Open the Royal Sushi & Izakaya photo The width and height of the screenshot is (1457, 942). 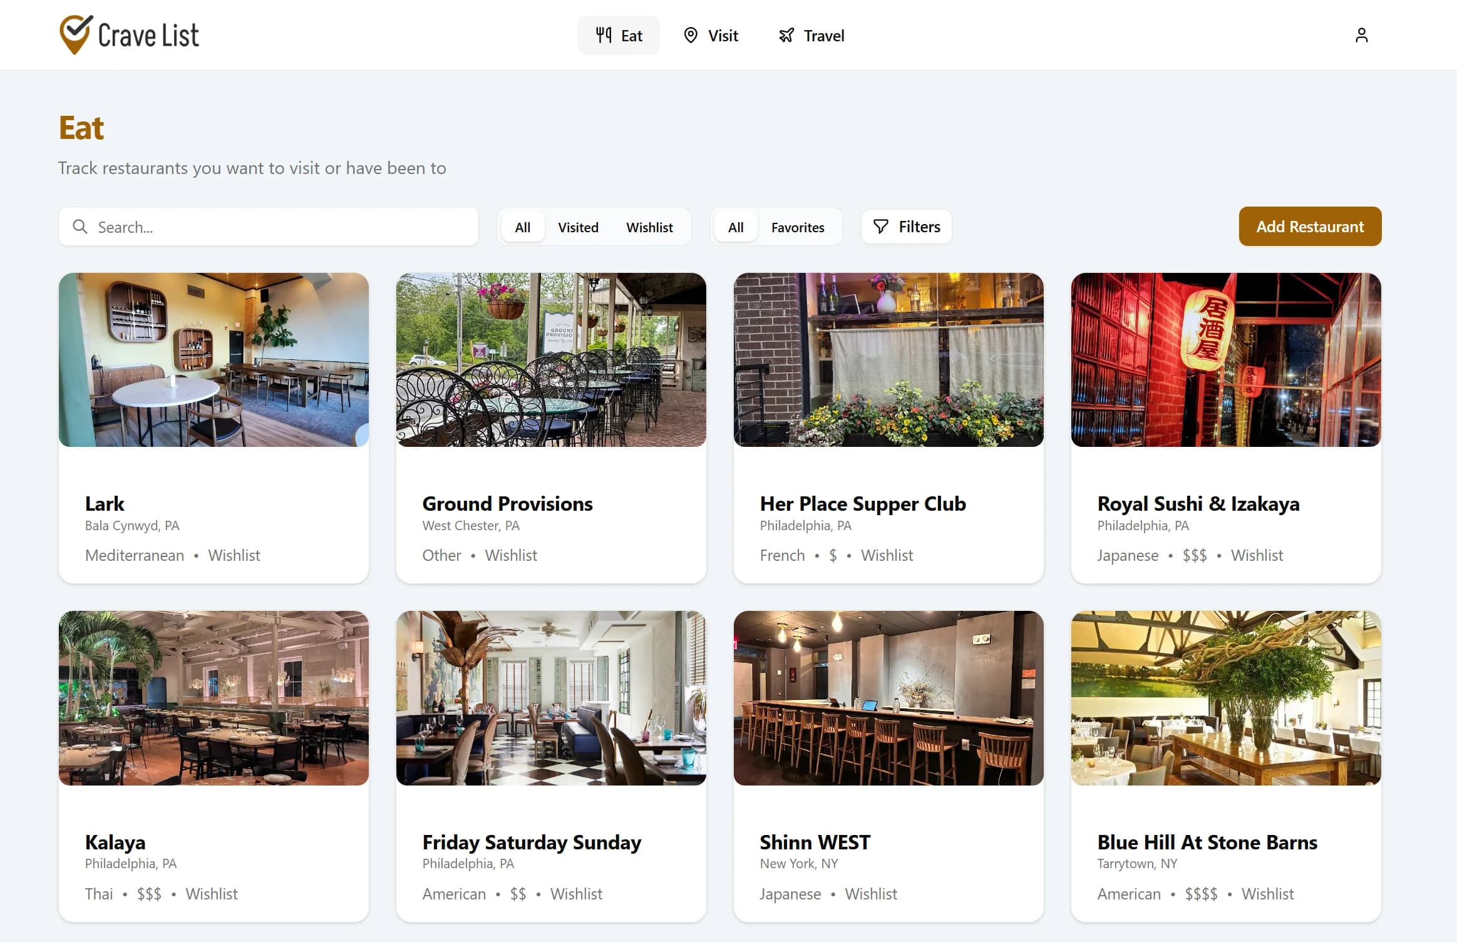[x=1226, y=360]
